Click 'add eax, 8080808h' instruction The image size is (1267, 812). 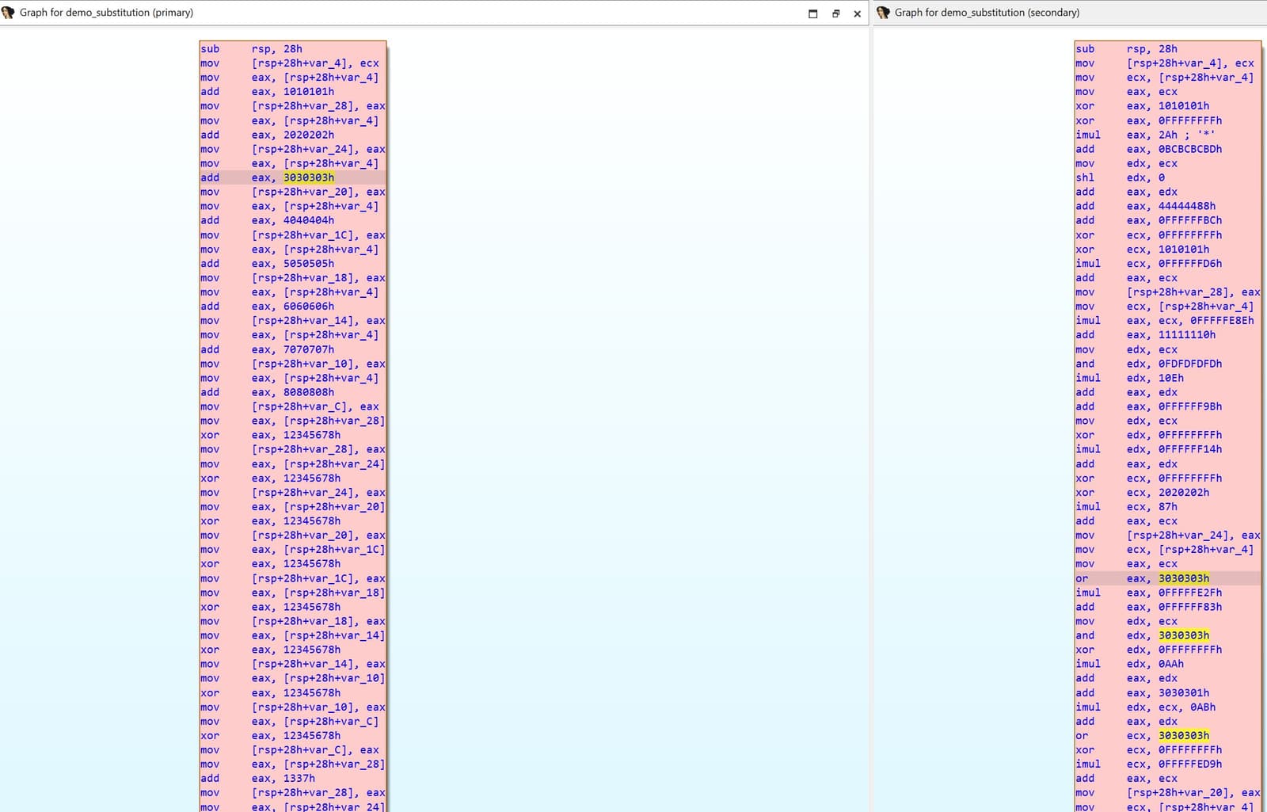pos(268,392)
